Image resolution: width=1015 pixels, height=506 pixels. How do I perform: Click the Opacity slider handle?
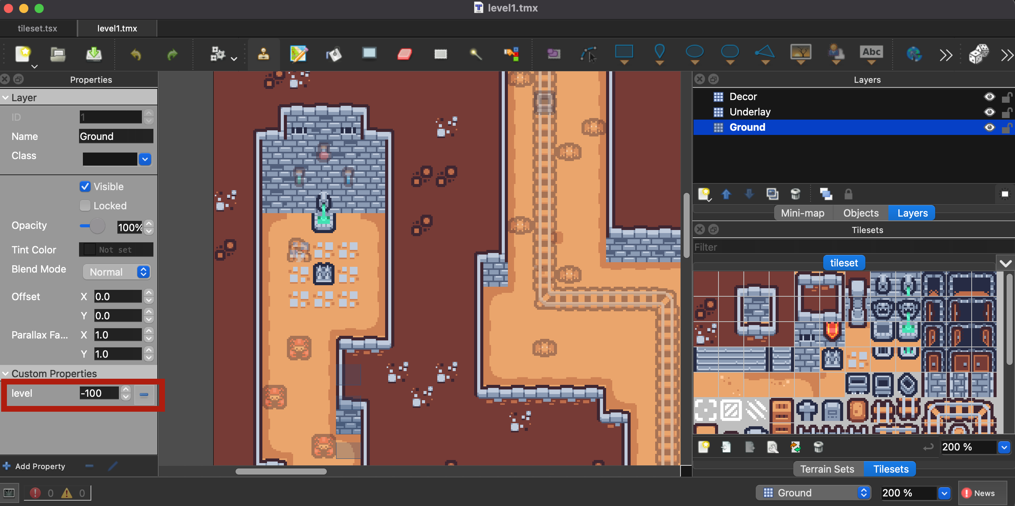point(97,226)
